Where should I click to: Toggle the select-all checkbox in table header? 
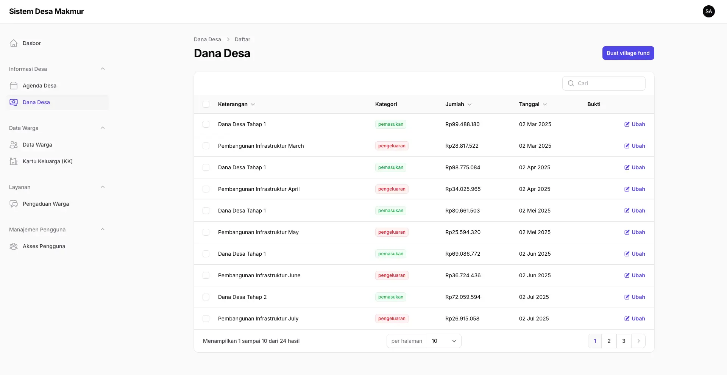[x=206, y=104]
